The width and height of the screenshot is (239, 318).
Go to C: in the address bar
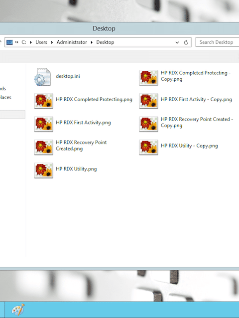(24, 42)
